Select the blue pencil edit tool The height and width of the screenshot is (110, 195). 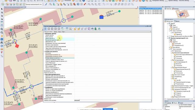[x=46, y=4]
